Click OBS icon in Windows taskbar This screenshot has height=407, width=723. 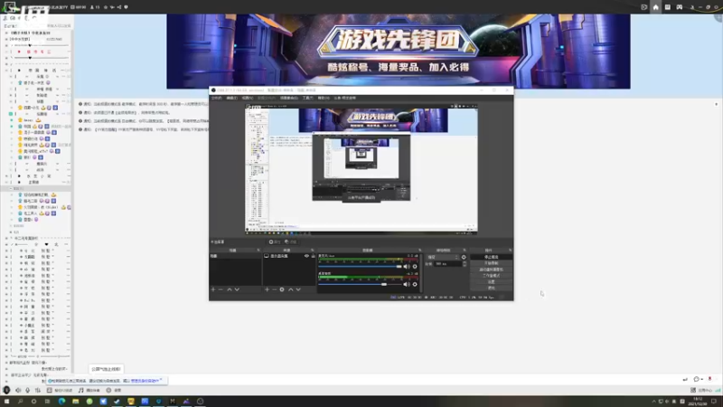pyautogui.click(x=200, y=402)
